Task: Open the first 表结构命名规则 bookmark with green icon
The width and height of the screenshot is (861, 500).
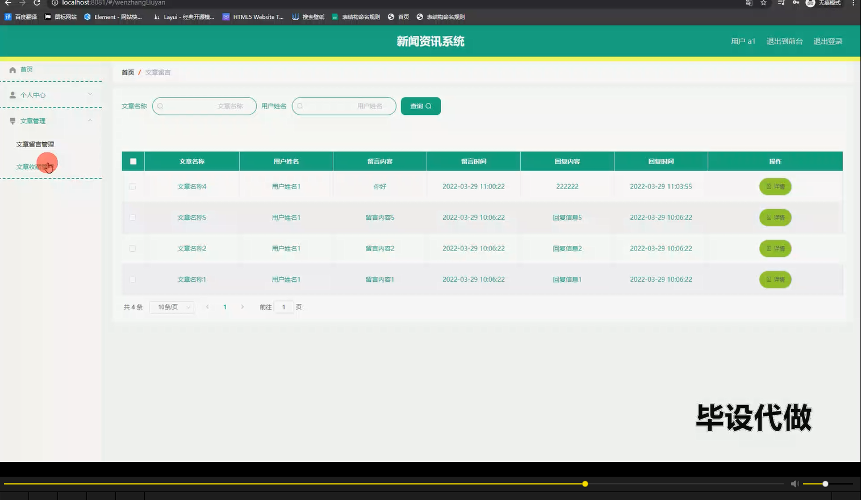Action: click(356, 17)
